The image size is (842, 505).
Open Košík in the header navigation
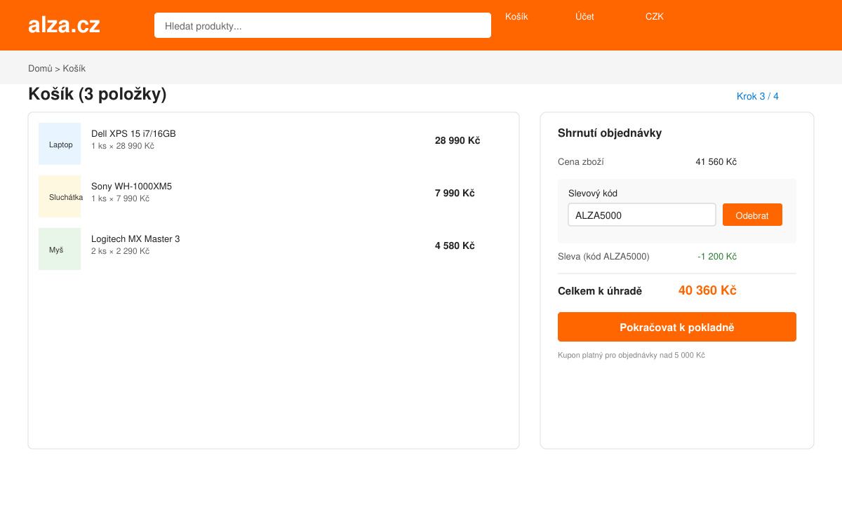pyautogui.click(x=516, y=16)
